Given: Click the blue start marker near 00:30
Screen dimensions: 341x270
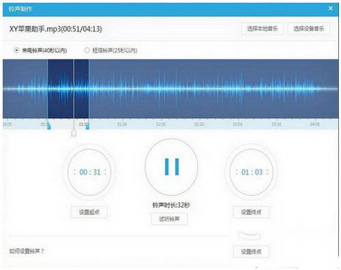Looking at the screenshot, I should click(x=49, y=126).
